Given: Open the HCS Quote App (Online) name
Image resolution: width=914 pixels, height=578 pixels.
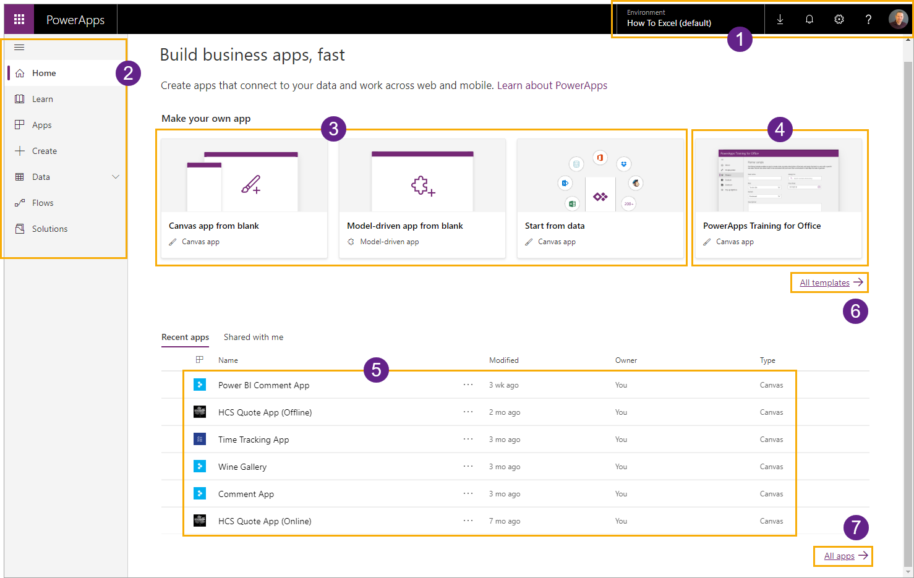Looking at the screenshot, I should (x=265, y=521).
